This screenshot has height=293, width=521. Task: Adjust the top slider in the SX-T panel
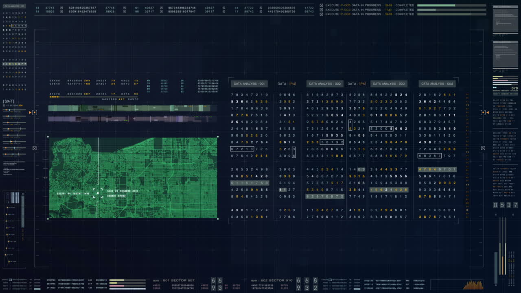[x=14, y=110]
